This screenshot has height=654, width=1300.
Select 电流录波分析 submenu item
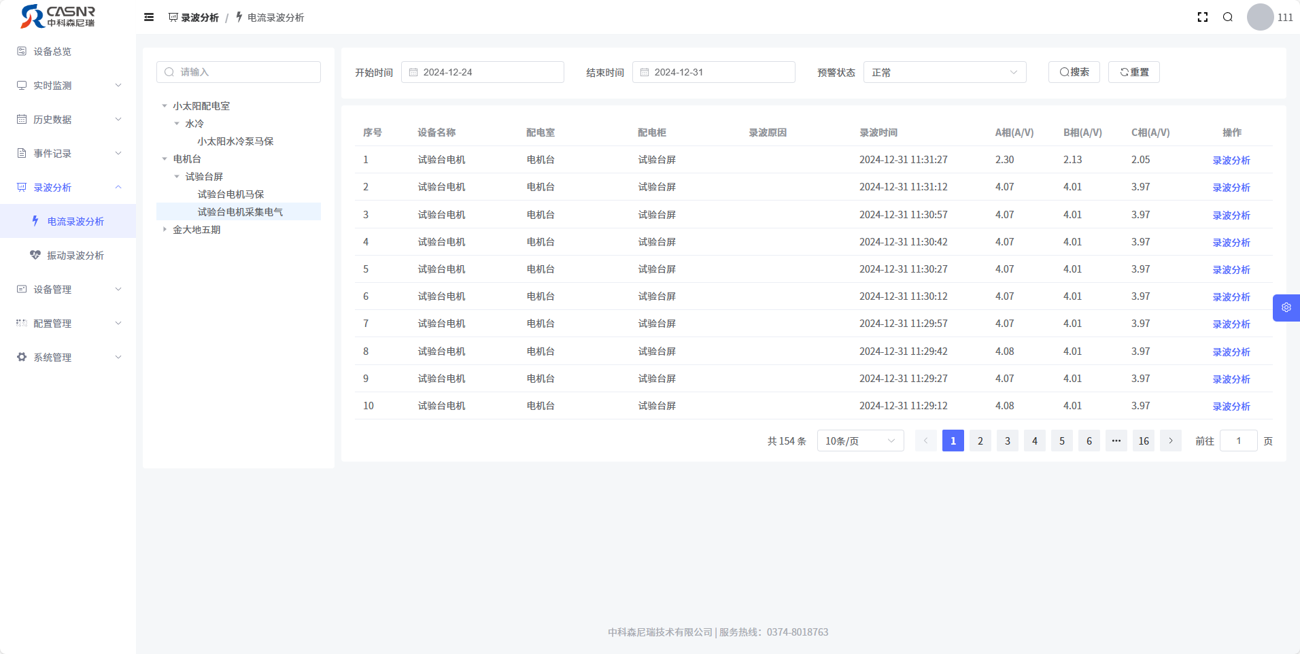pos(68,221)
